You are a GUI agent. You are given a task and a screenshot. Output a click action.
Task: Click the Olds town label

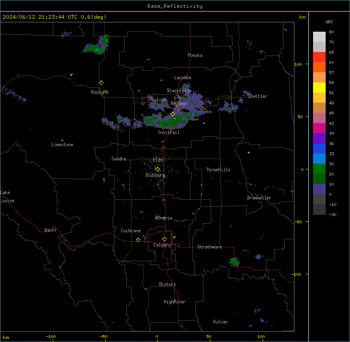point(158,160)
